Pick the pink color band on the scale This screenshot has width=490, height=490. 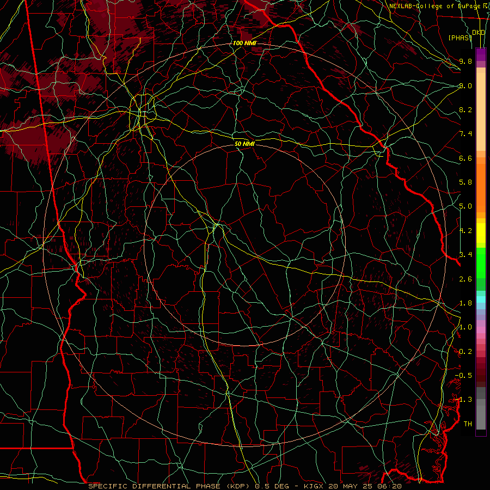coord(481,330)
